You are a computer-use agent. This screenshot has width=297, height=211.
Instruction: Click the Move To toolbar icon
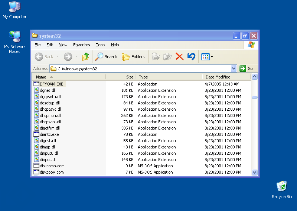coord(156,57)
